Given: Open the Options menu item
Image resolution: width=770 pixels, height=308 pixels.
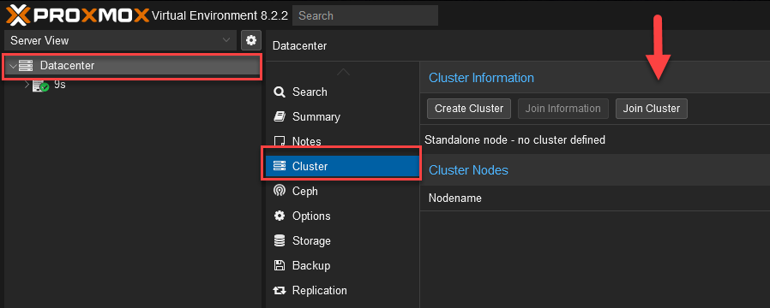Looking at the screenshot, I should 343,216.
